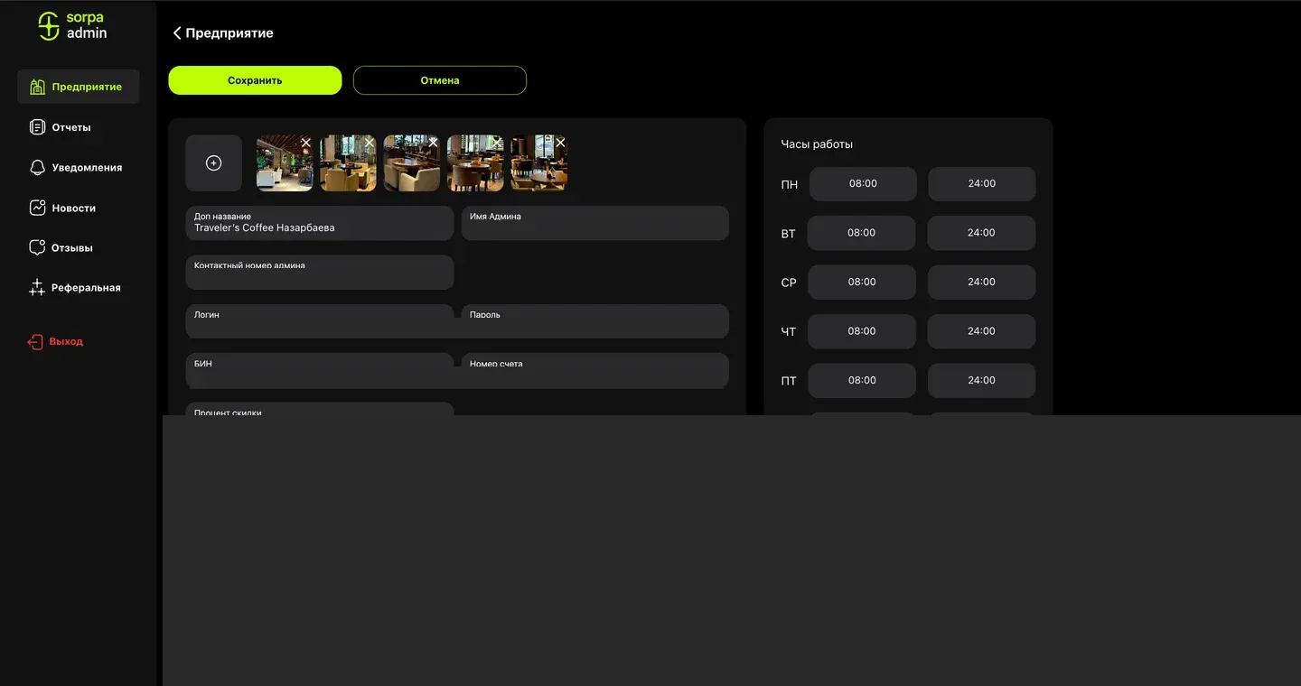The image size is (1301, 686).
Task: Change the ВТ closing time 24:00
Action: (x=981, y=233)
